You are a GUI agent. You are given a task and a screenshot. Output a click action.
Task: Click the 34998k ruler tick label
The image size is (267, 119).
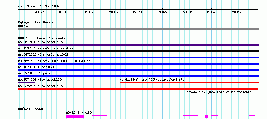coord(64,12)
